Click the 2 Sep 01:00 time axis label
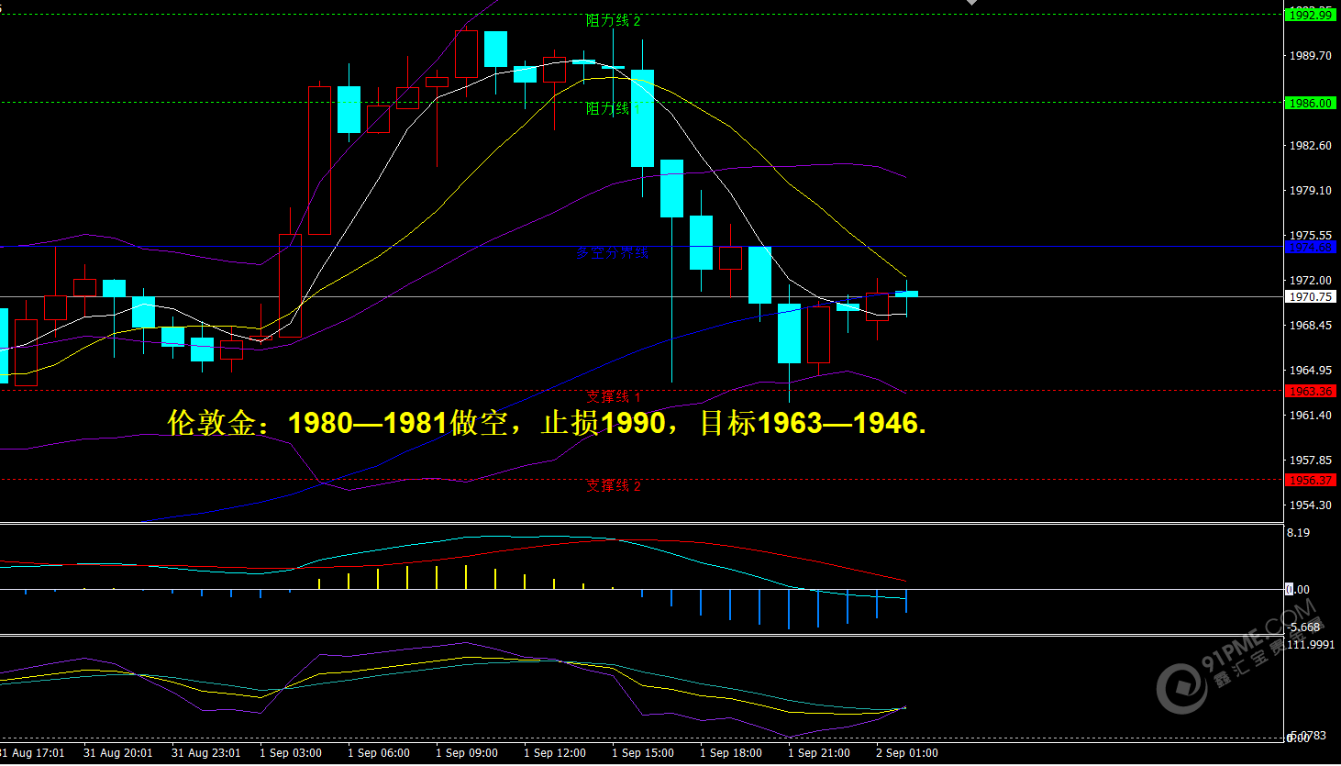The height and width of the screenshot is (766, 1341). pyautogui.click(x=906, y=753)
